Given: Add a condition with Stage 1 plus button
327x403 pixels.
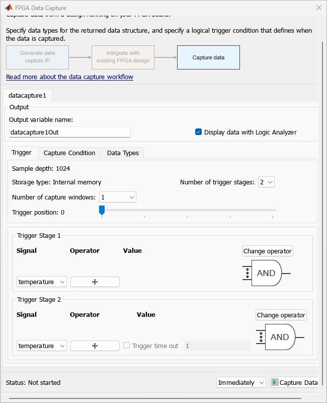Looking at the screenshot, I should (95, 282).
